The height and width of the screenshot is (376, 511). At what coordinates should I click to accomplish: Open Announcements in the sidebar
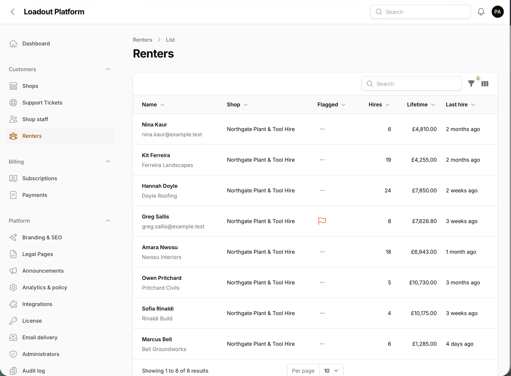point(60,271)
